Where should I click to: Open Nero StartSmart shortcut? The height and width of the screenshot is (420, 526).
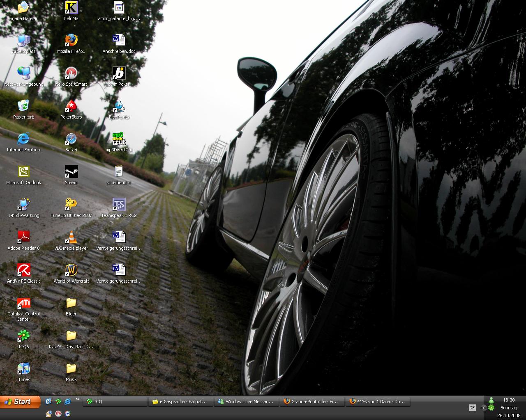71,73
